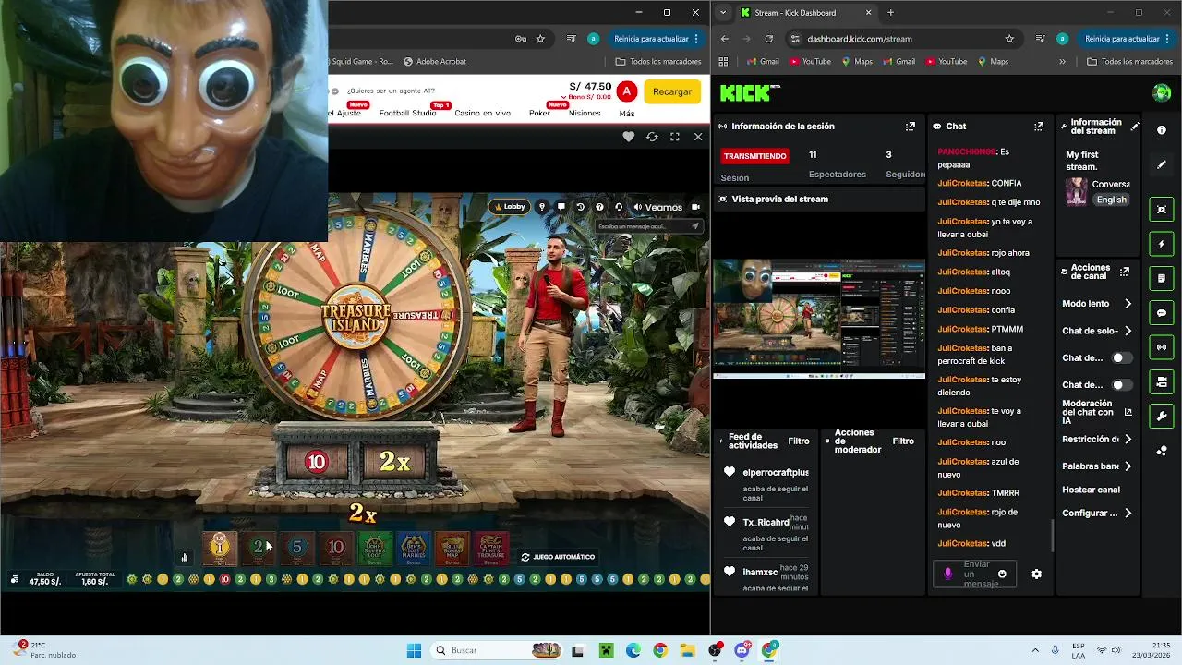Enable Juego Automático autoplay

tap(558, 557)
